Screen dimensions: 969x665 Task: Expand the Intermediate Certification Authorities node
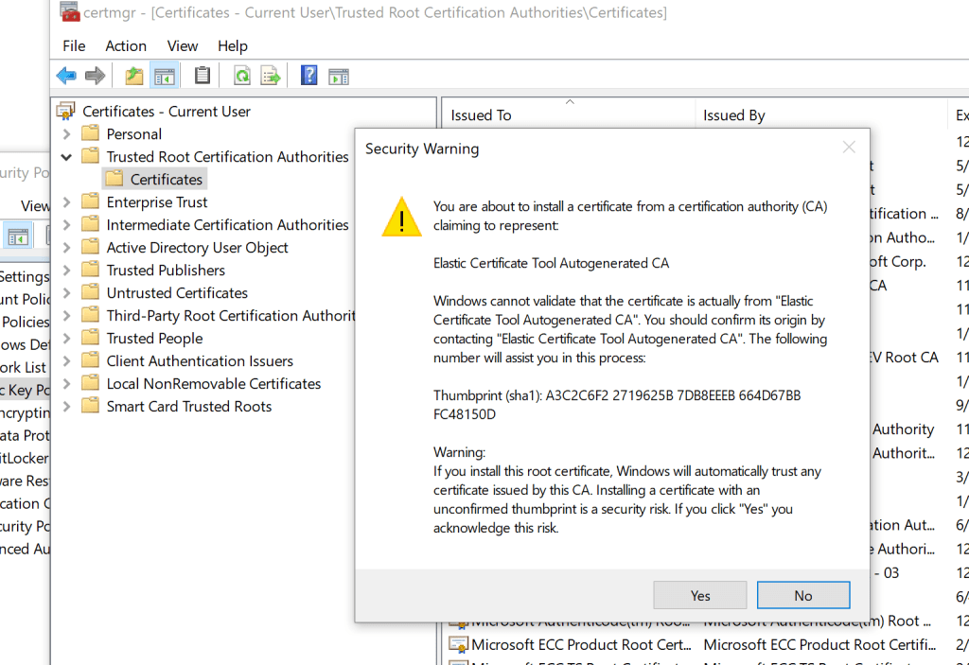[x=66, y=225]
